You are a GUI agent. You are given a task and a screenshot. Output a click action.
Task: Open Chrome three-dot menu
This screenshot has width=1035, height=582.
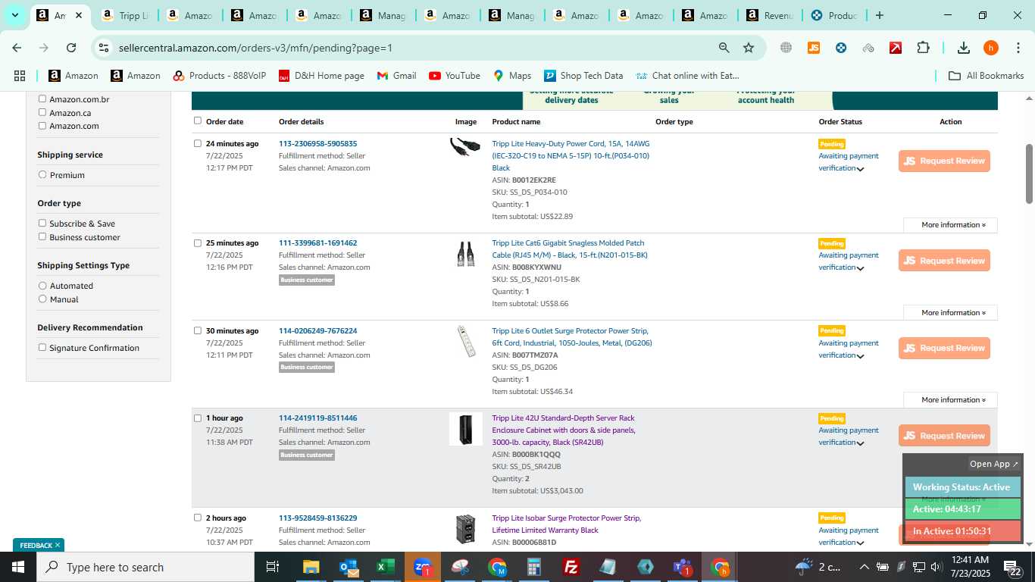[1017, 48]
